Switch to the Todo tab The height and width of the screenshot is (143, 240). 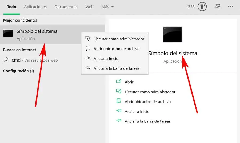12,7
